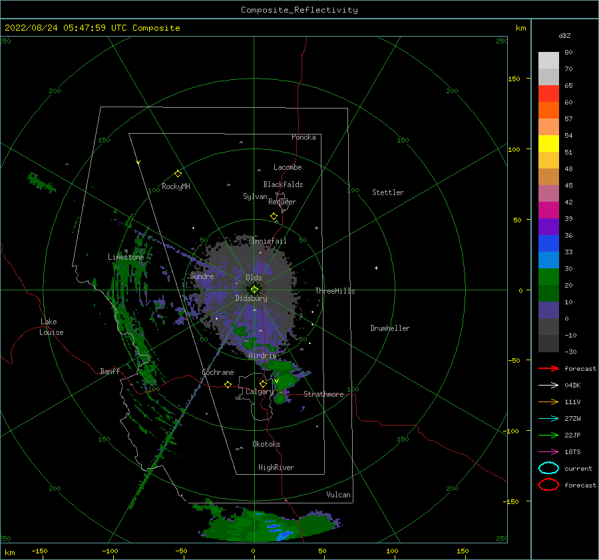Select the yellow diamond marker above Calgary label

pos(263,384)
